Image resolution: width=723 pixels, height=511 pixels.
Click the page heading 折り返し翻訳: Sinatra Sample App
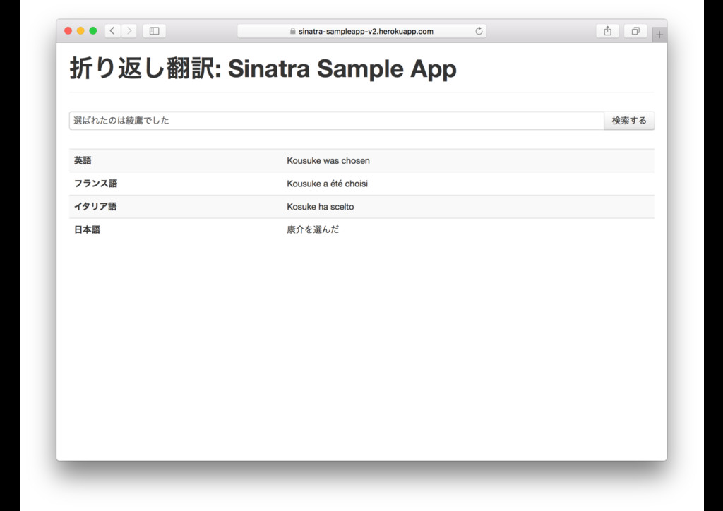[263, 68]
